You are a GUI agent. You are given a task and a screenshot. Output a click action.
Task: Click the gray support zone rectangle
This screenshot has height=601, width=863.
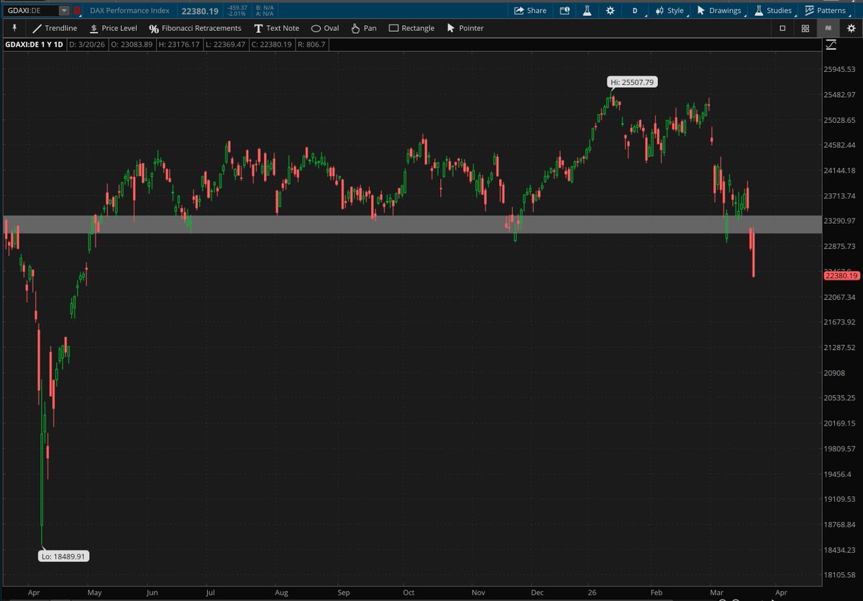pyautogui.click(x=412, y=224)
